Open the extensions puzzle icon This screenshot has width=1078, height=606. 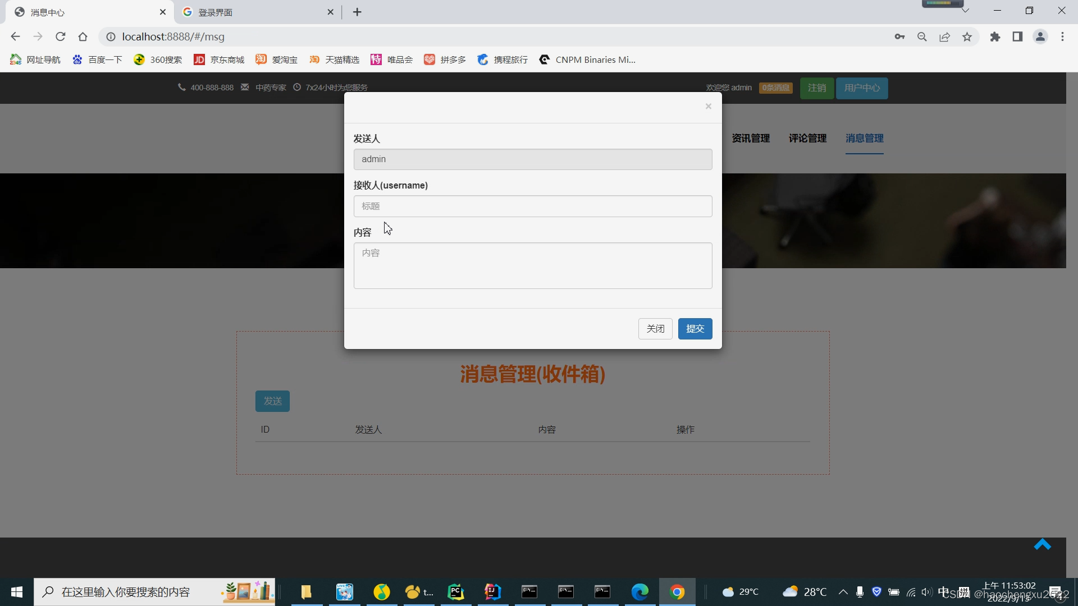click(995, 36)
